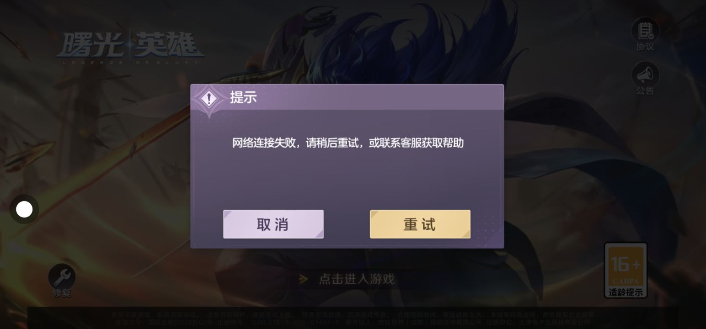Click the exclamation warning icon in dialog header
The height and width of the screenshot is (329, 706).
209,98
